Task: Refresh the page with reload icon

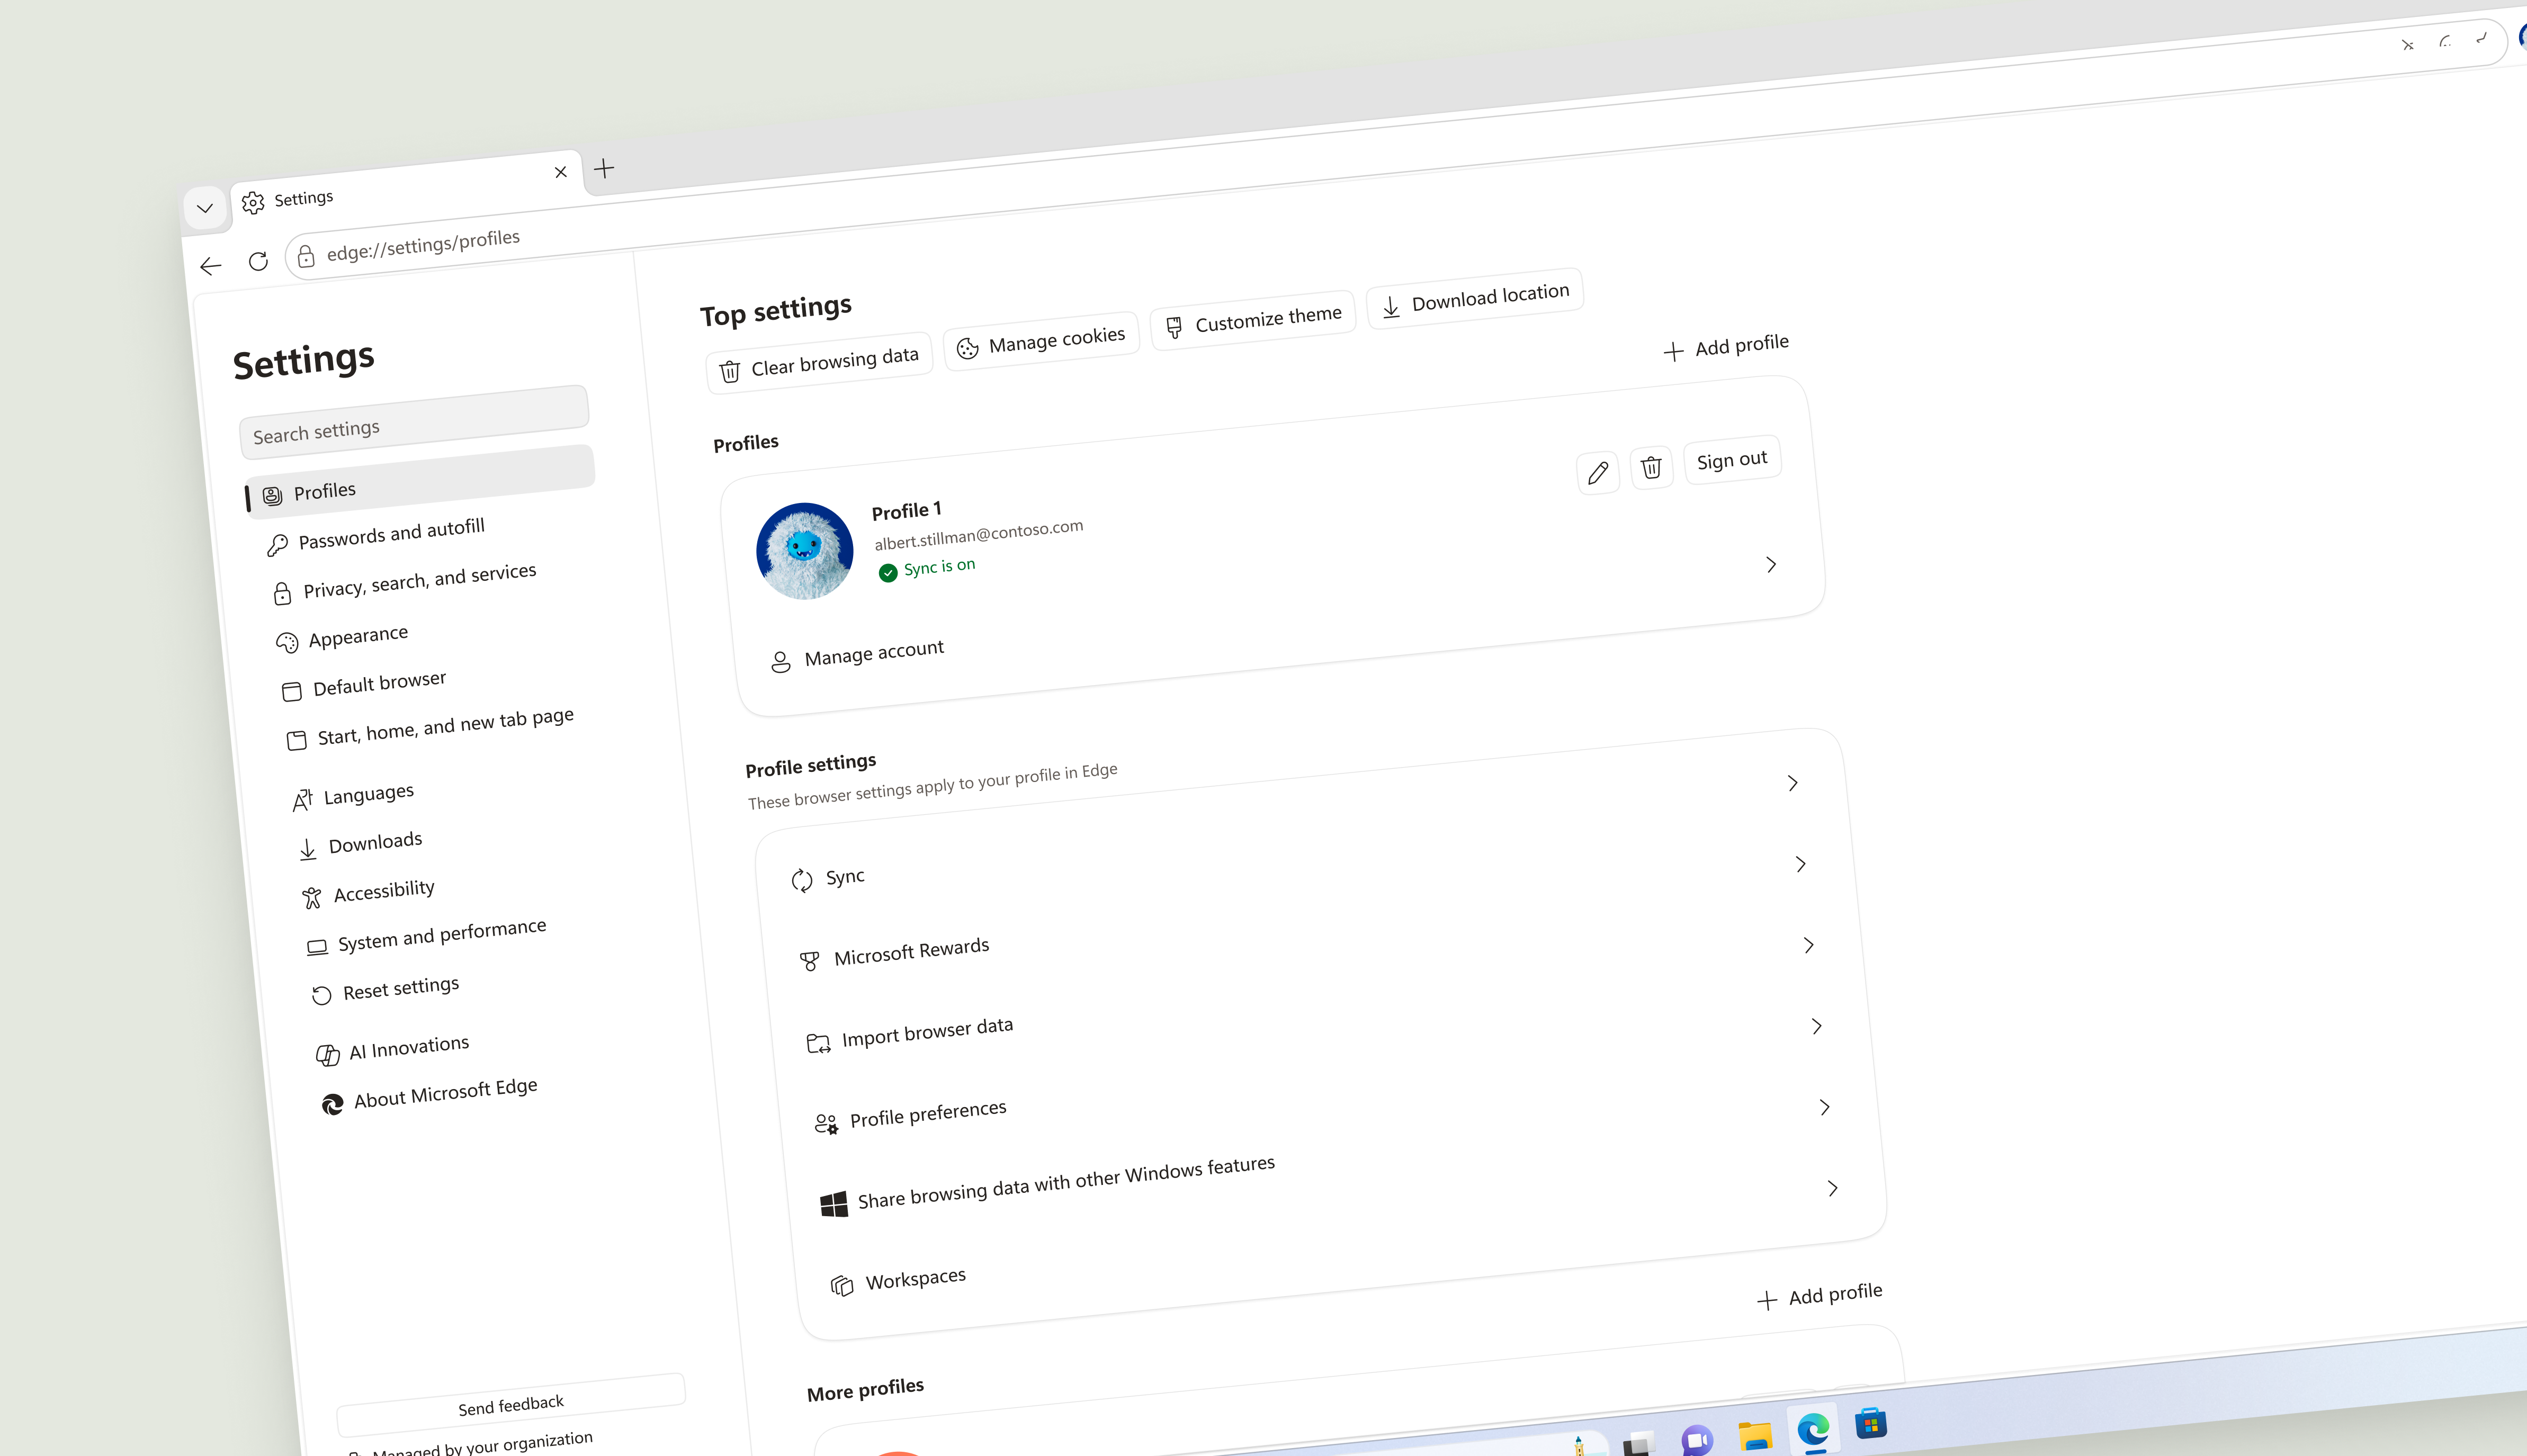Action: (258, 261)
